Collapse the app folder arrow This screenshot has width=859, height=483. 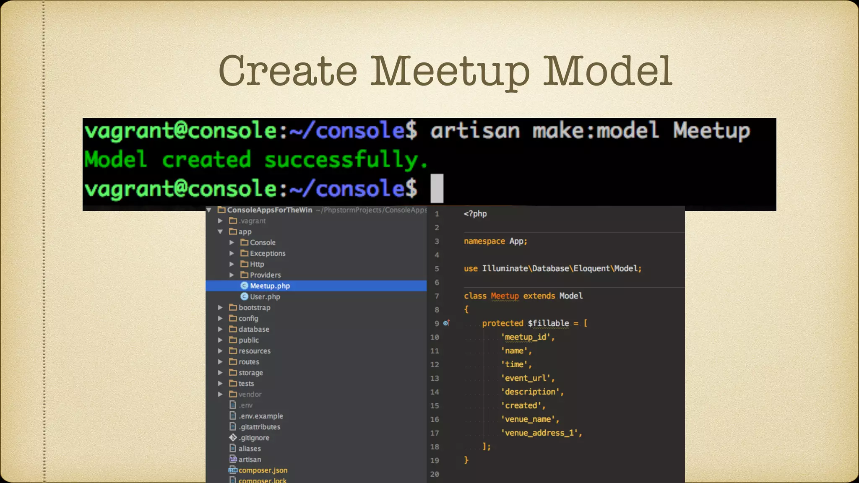[220, 231]
